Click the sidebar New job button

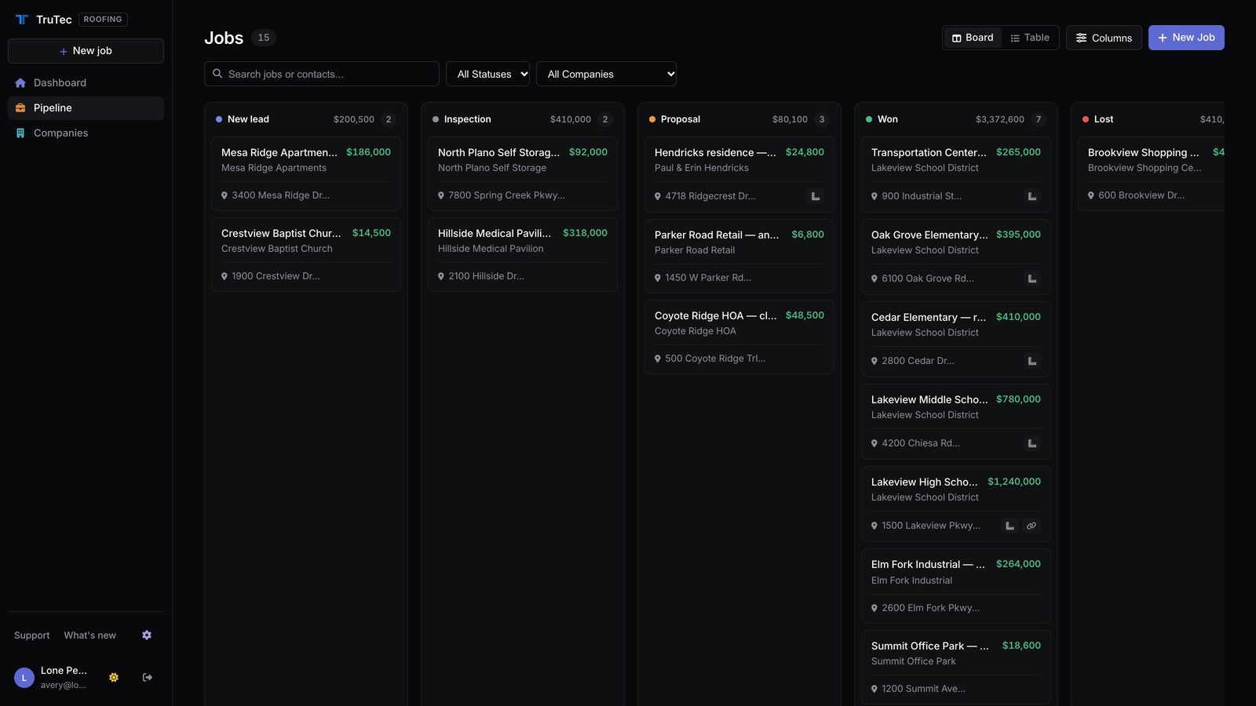click(x=86, y=51)
